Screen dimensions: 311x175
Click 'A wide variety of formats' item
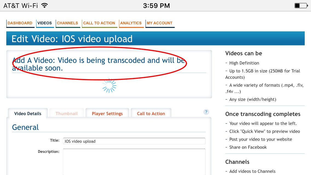click(264, 88)
